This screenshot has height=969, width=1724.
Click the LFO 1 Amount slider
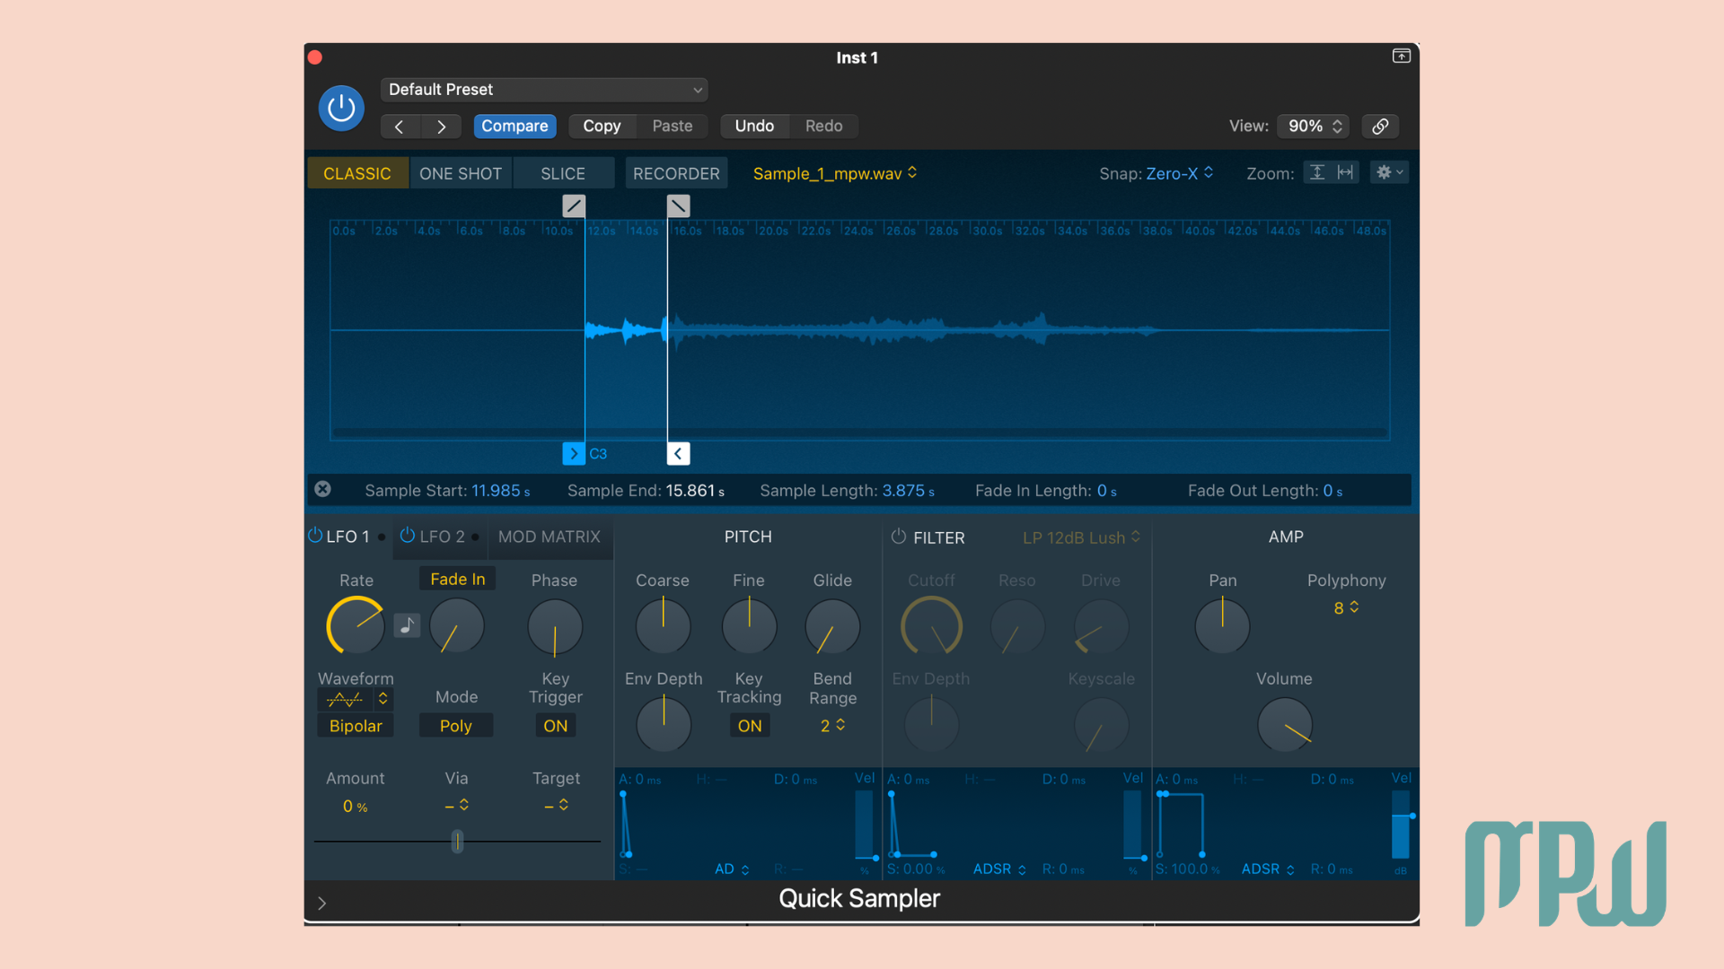[456, 842]
